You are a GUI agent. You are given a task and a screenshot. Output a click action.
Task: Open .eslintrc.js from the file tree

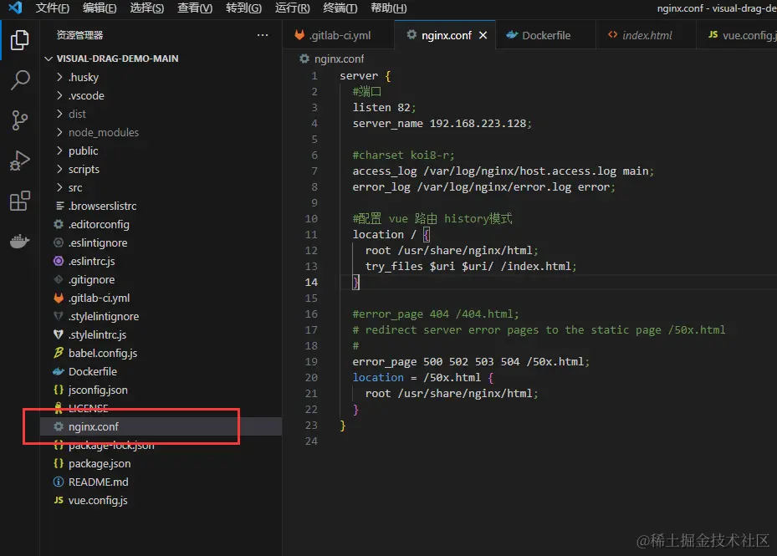tap(161, 261)
